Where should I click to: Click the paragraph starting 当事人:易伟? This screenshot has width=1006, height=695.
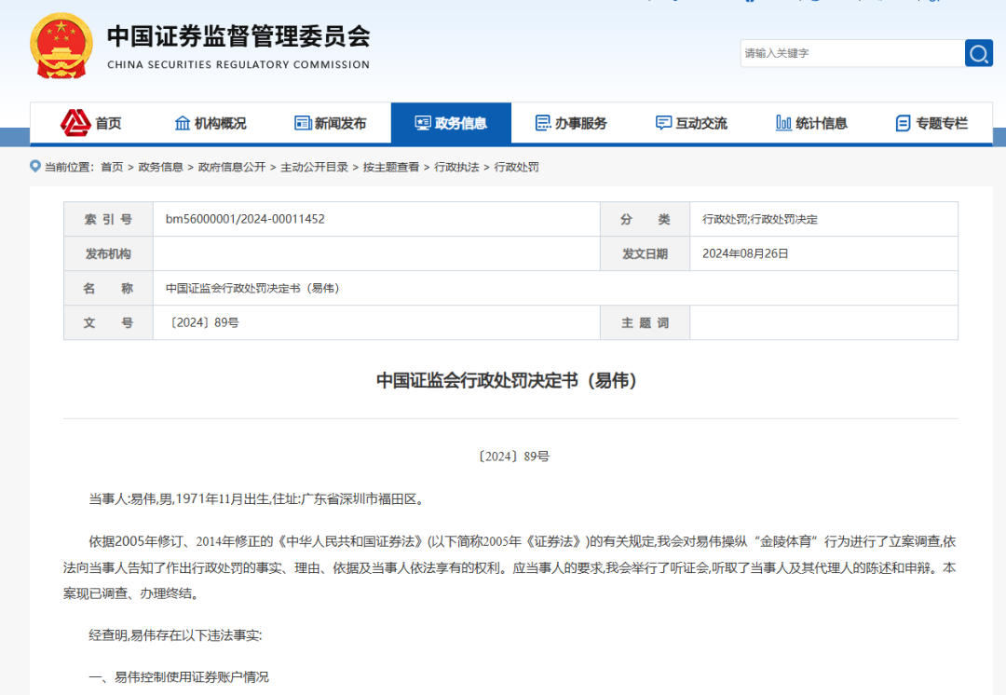pyautogui.click(x=257, y=498)
